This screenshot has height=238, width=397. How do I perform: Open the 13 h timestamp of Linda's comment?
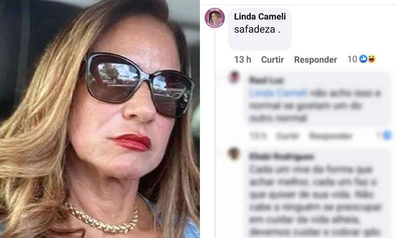click(242, 60)
